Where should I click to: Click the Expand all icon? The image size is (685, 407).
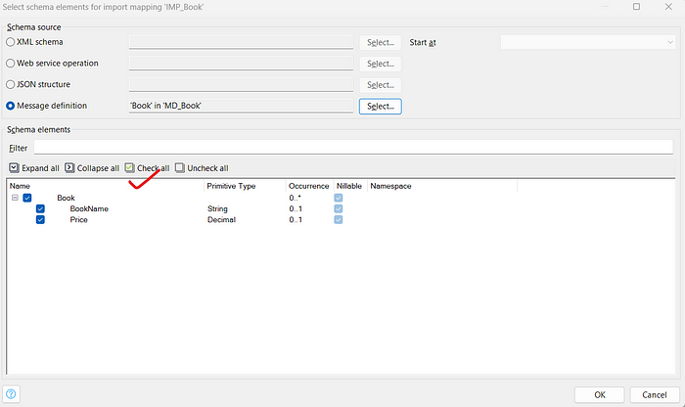pyautogui.click(x=14, y=168)
